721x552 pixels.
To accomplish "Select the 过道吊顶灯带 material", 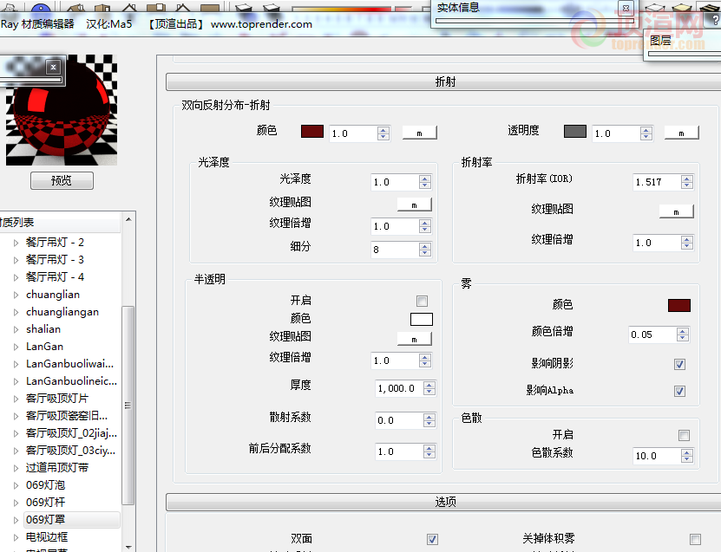I will pos(57,468).
